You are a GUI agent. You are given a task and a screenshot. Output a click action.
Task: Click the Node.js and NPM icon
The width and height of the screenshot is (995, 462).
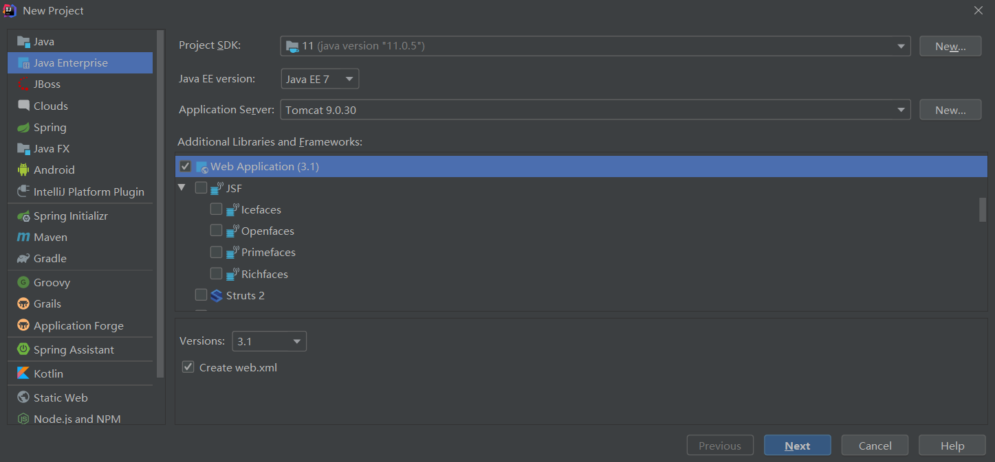23,419
